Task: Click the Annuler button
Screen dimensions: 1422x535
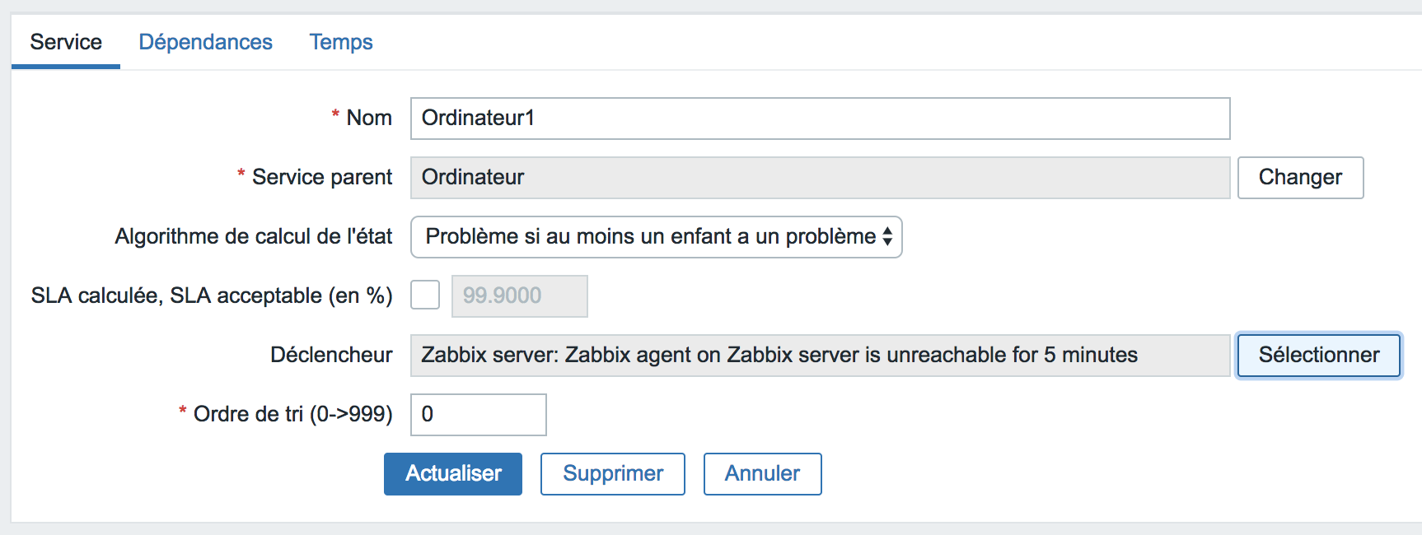Action: pyautogui.click(x=762, y=474)
